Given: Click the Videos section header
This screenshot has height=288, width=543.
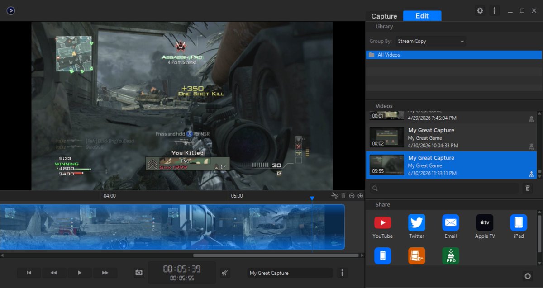Looking at the screenshot, I should click(384, 106).
